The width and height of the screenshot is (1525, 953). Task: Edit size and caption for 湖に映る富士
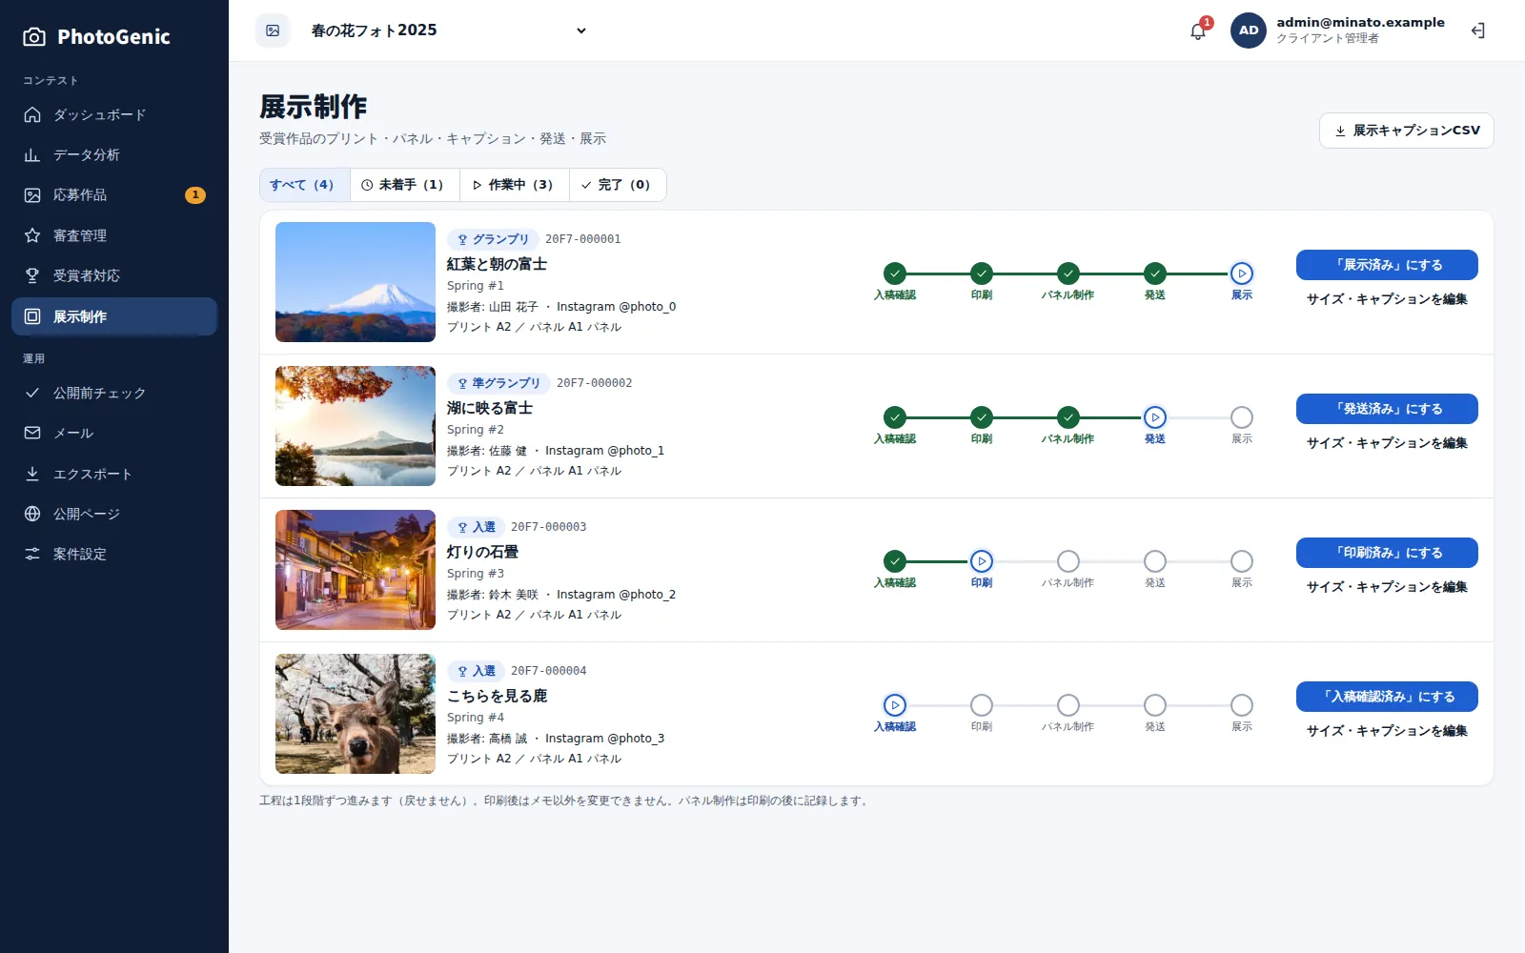1387,443
